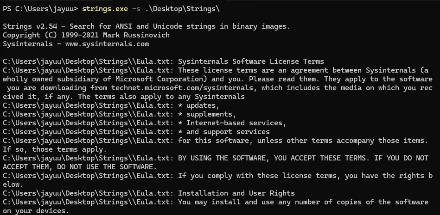Viewport: 440px width, 215px height.
Task: Click the .\Desktop\Strings\ path argument
Action: 182,9
